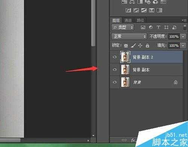
Task: Switch to the 图层 tab
Action: click(x=116, y=20)
